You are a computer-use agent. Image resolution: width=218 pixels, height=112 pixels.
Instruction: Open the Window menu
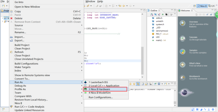tap(90, 1)
